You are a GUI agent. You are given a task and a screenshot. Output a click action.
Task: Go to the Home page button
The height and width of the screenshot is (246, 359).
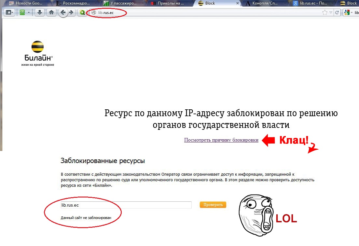coord(51,12)
